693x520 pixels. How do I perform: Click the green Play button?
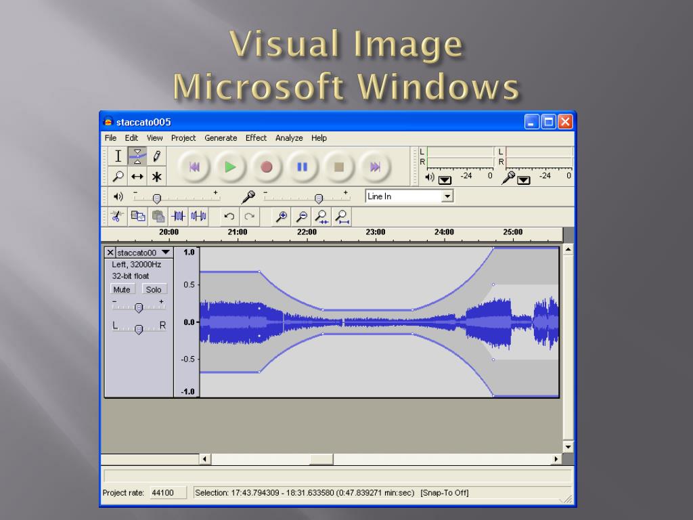(230, 167)
